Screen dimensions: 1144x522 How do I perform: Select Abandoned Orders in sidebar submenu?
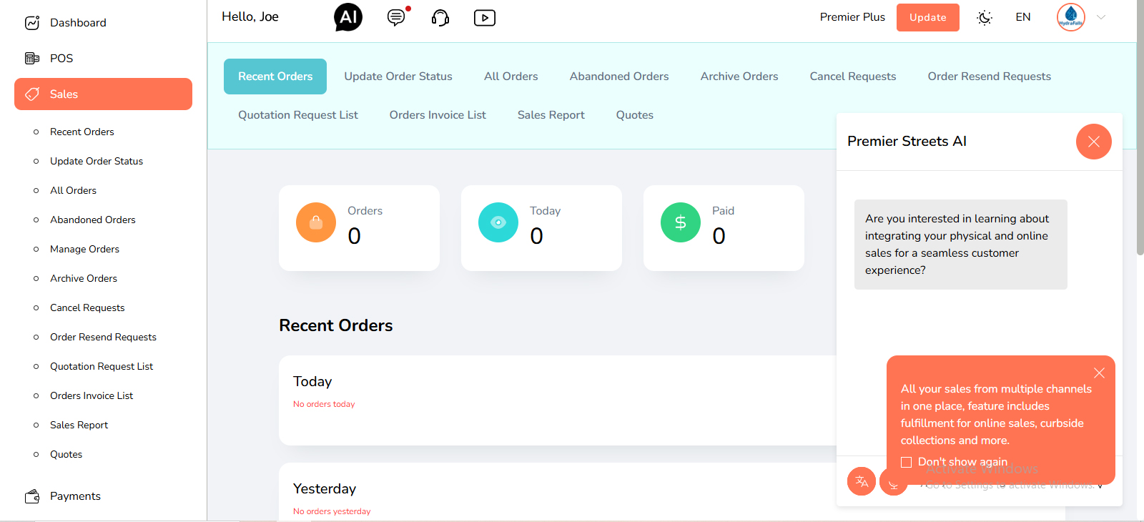point(93,220)
